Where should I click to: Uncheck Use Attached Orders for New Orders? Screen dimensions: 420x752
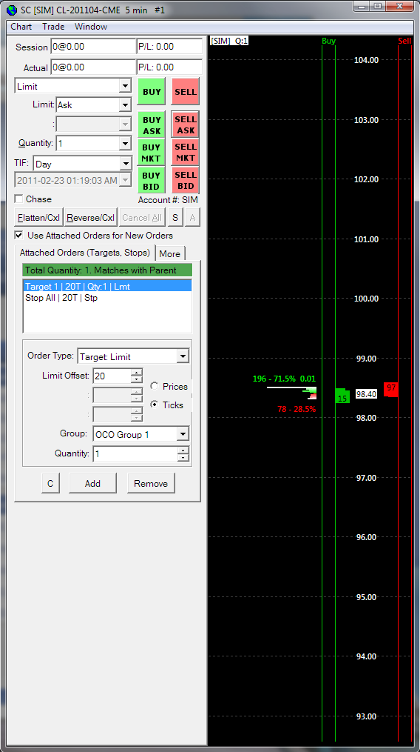pyautogui.click(x=18, y=236)
